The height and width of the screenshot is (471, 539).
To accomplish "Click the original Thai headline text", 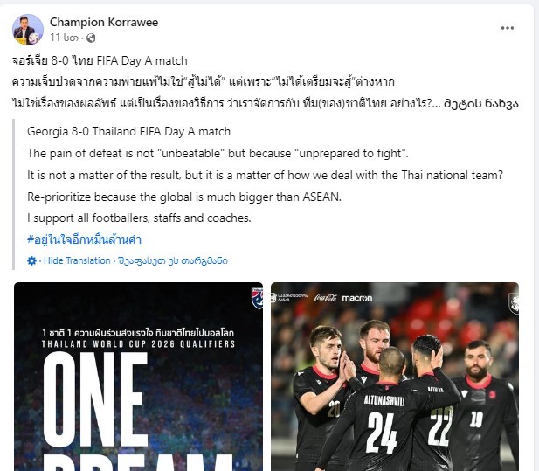I will coord(100,61).
